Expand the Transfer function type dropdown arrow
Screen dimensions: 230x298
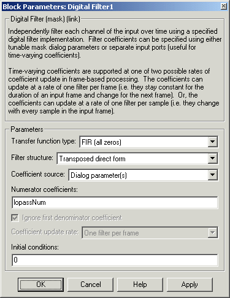click(x=212, y=142)
